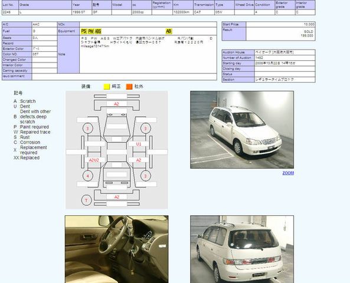Click the circled 4 tire marker
This screenshot has height=283, width=350.
point(88,176)
